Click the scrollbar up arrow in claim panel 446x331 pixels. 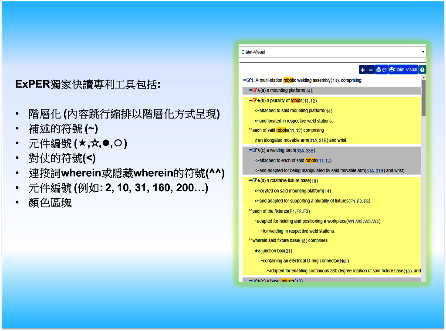coord(423,78)
